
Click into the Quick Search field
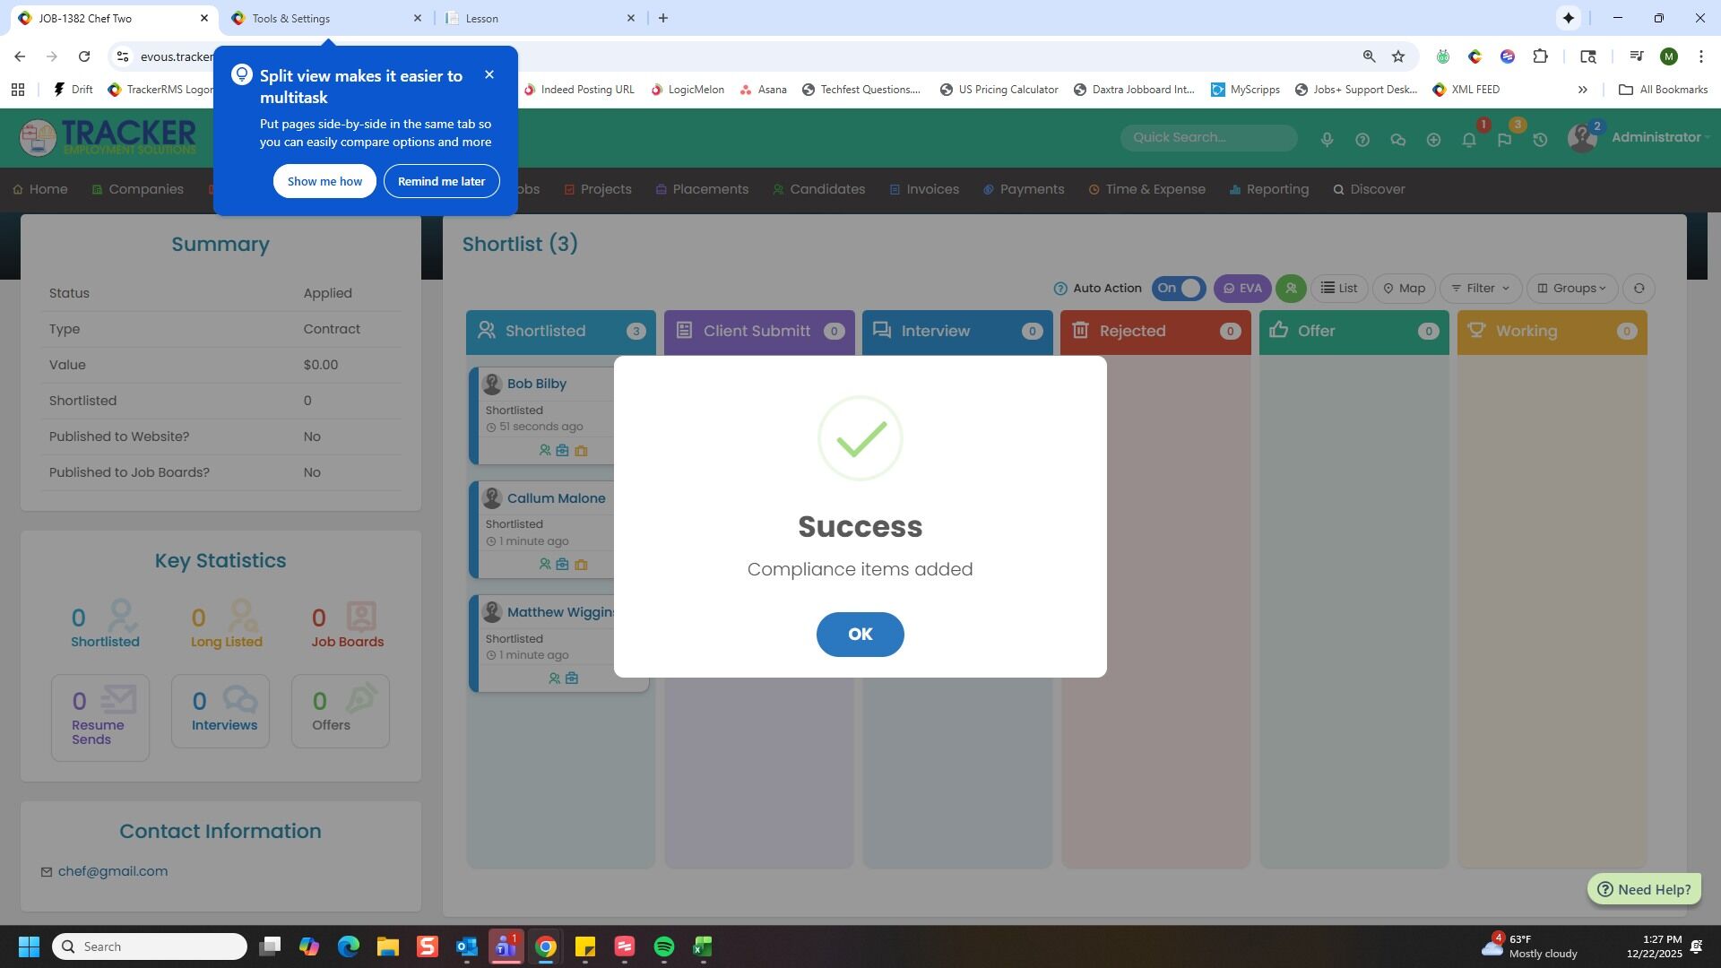point(1206,138)
